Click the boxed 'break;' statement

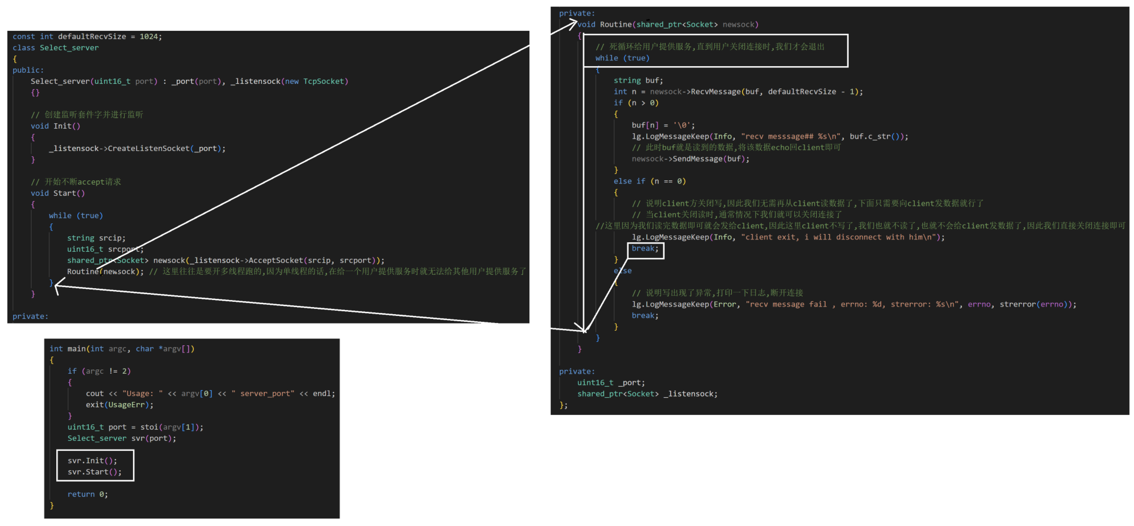(x=645, y=249)
